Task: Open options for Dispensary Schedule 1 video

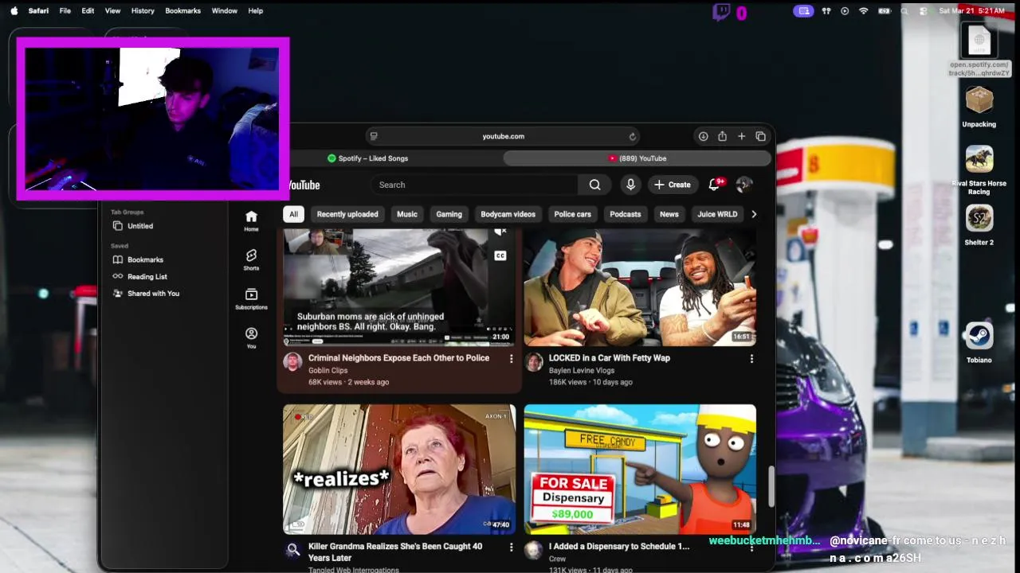Action: click(x=751, y=548)
